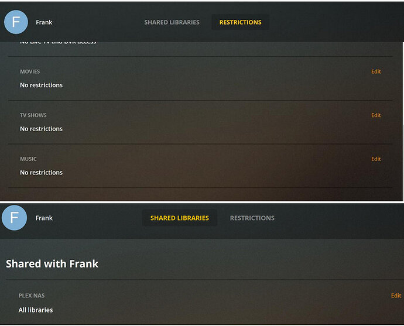Switch to the greyed-out Shared Libraries tab
Screen dimensions: 404x326
pyautogui.click(x=172, y=22)
